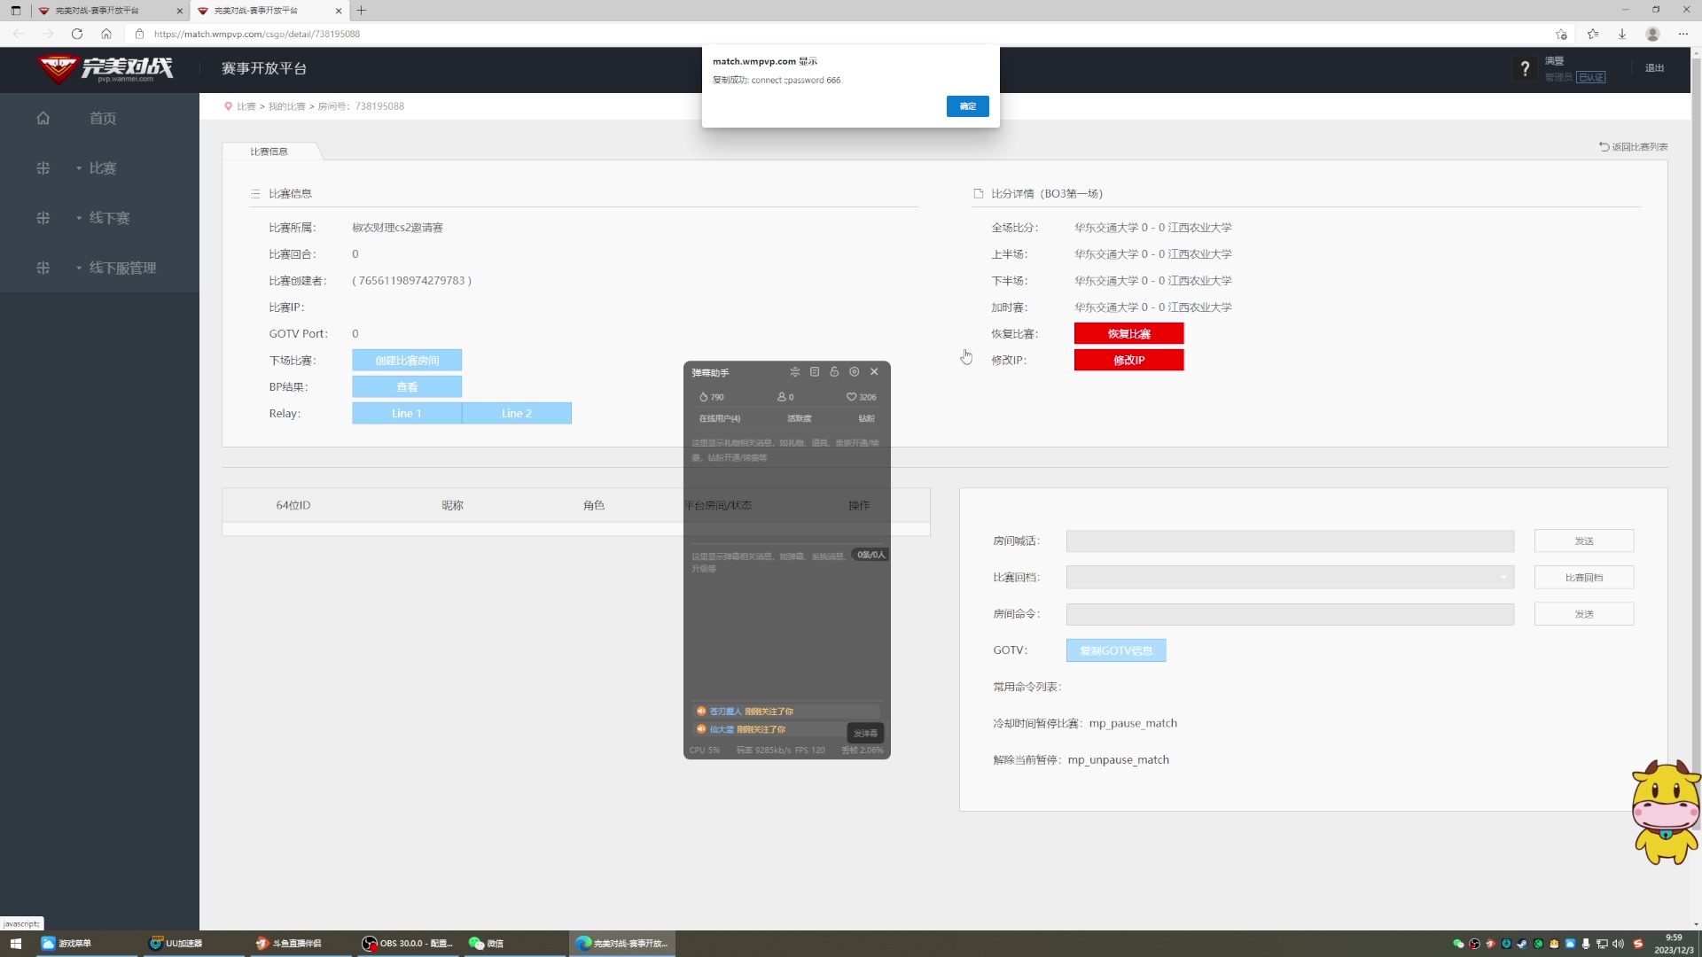Select the 活跃度 tab in 弹幕助手
This screenshot has width=1702, height=957.
pos(800,418)
